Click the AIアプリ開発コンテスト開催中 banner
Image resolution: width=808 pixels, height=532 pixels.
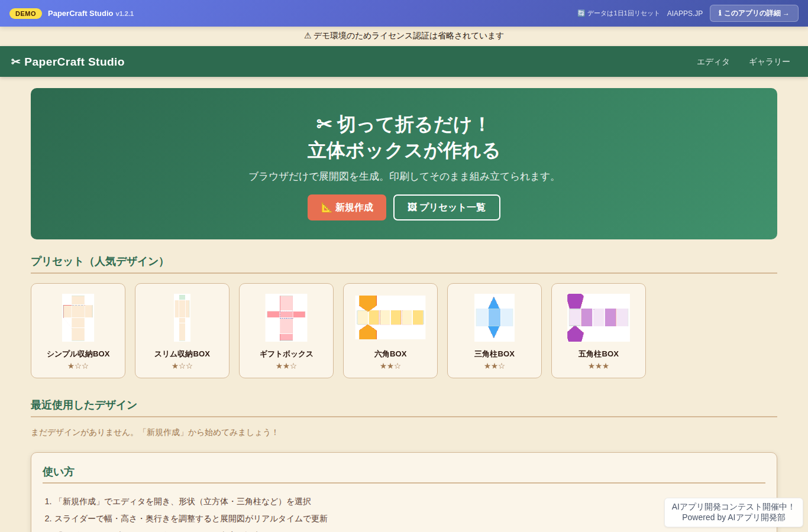(x=733, y=512)
